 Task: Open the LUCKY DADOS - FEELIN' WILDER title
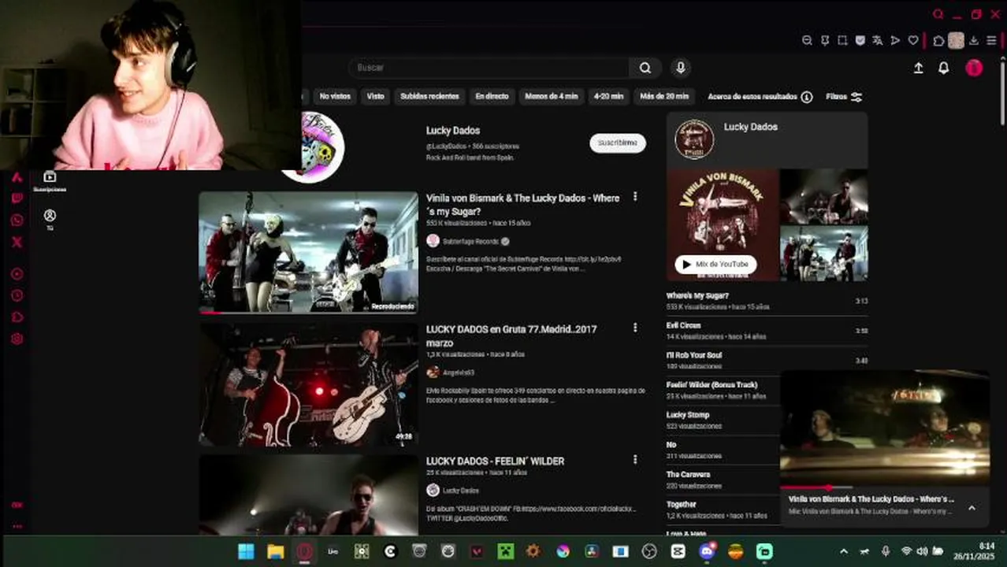(x=495, y=461)
